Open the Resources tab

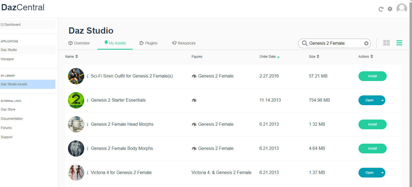(184, 43)
